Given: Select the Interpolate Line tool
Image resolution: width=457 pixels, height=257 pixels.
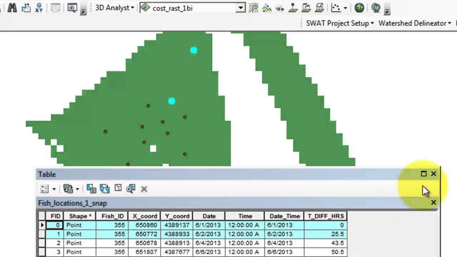Looking at the screenshot, I should pos(306,7).
